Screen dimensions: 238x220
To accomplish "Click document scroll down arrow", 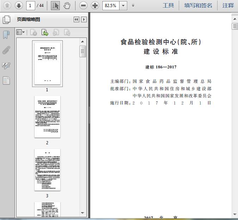I will [x=235, y=214].
